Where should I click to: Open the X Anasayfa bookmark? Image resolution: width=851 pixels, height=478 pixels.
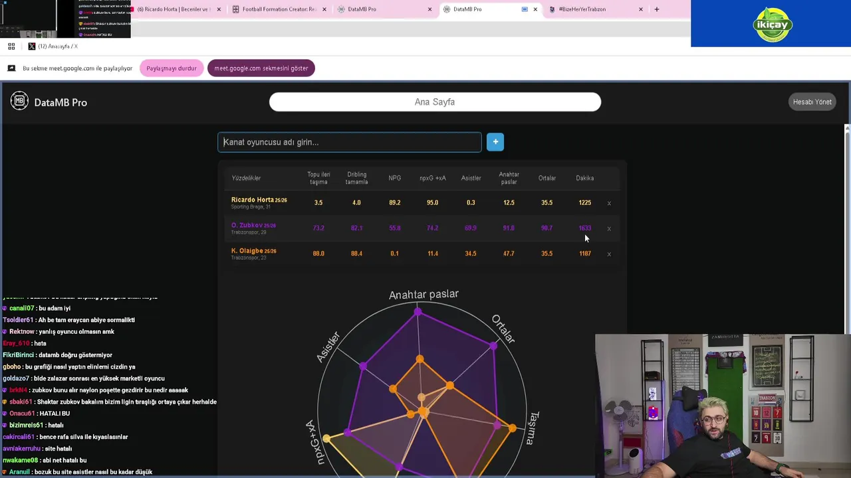click(53, 46)
